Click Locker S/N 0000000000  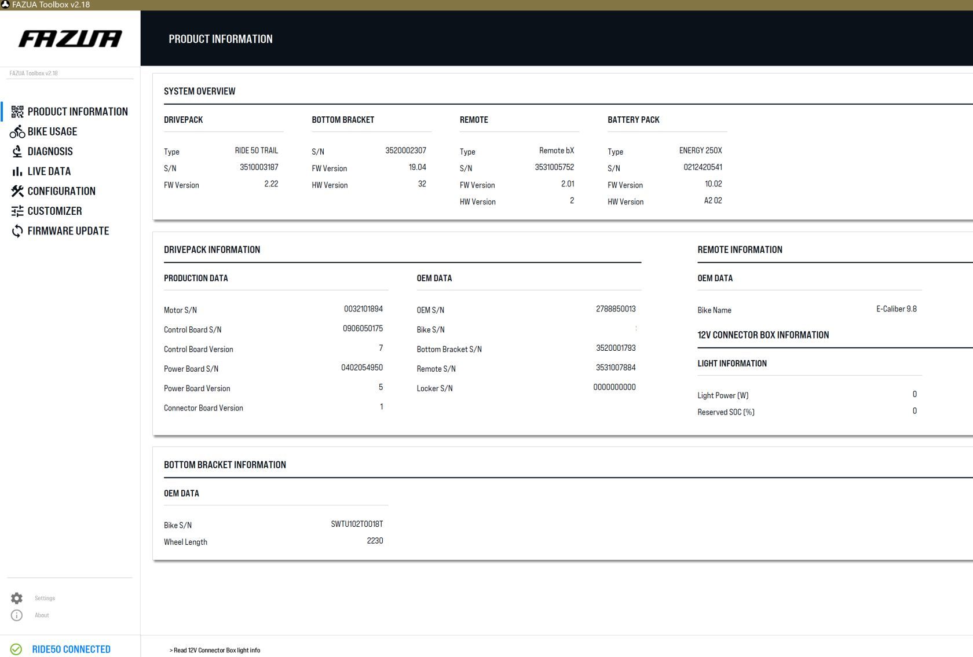(x=614, y=387)
